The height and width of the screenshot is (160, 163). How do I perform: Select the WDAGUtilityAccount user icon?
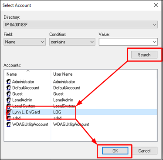(9, 124)
